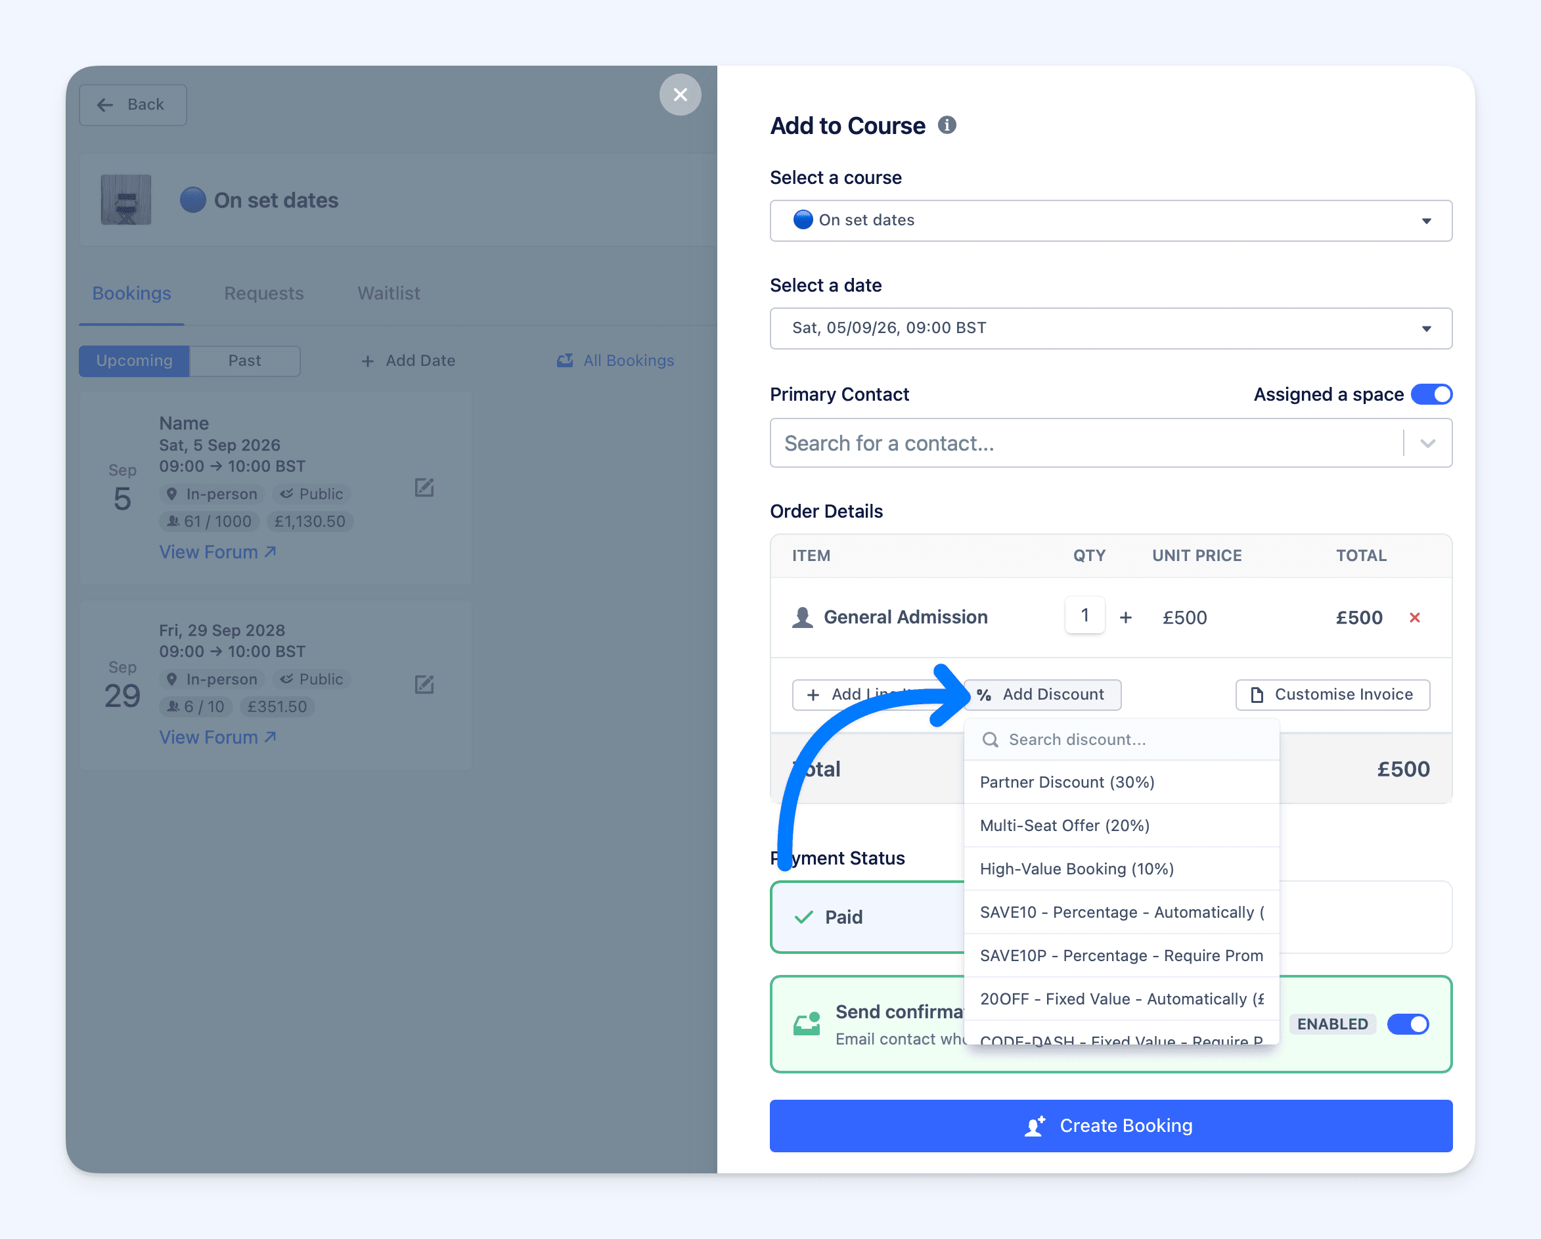Expand the Select a date dropdown
1541x1239 pixels.
click(x=1110, y=328)
